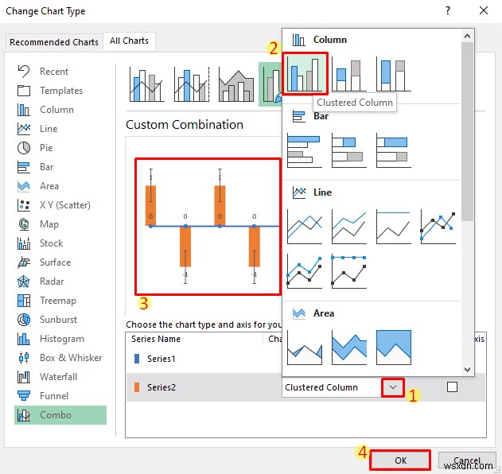Select the Clustered Column chart thumbnail
Viewport: 502px width, 474px height.
click(x=305, y=74)
